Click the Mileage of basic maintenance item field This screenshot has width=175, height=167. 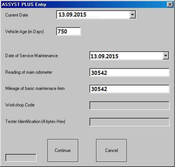coord(129,89)
